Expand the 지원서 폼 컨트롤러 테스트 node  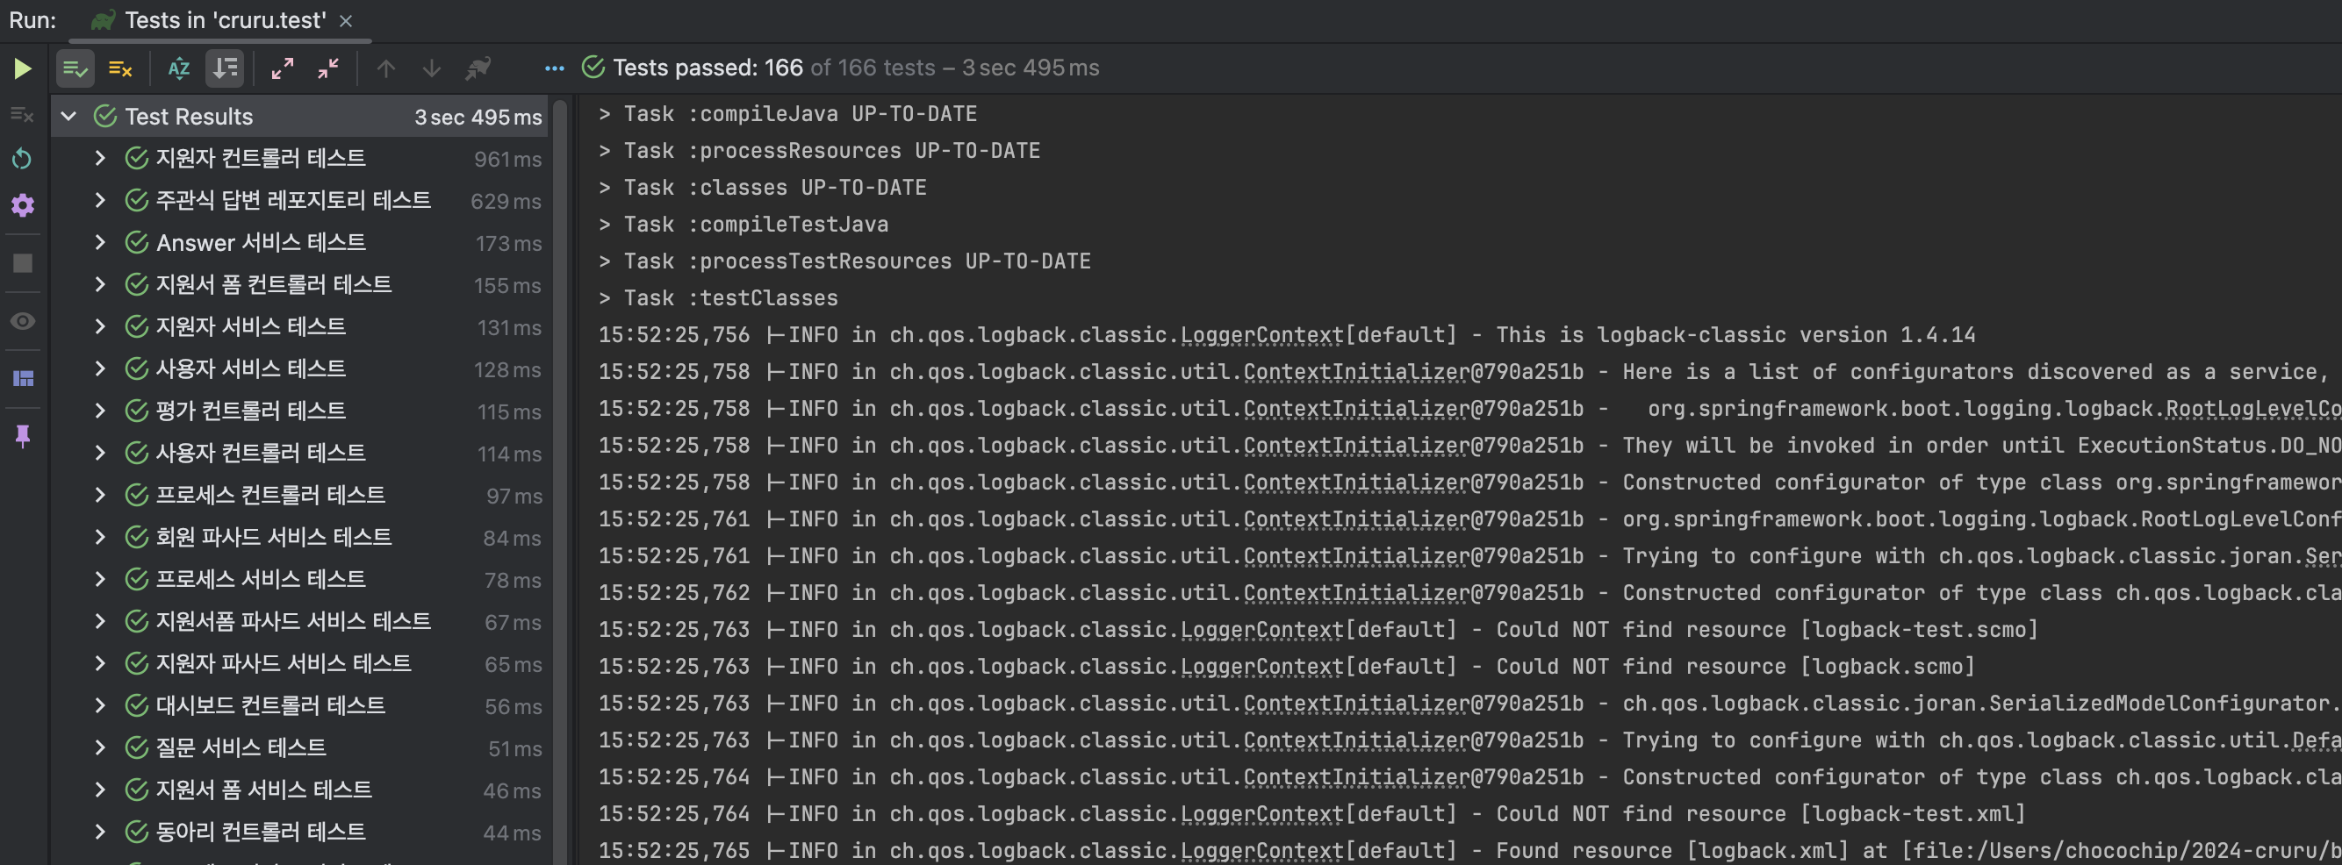pos(100,284)
